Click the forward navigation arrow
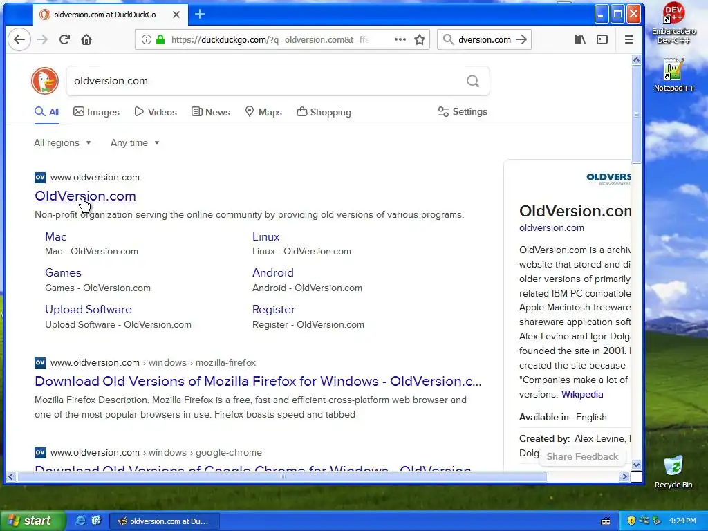This screenshot has width=708, height=531. point(42,39)
